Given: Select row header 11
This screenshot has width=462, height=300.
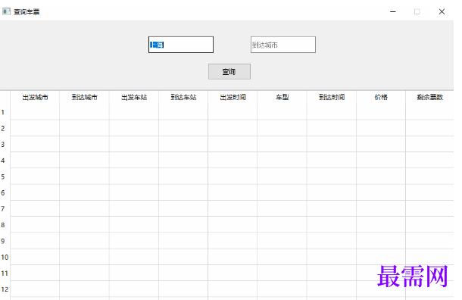Looking at the screenshot, I should 5,273.
